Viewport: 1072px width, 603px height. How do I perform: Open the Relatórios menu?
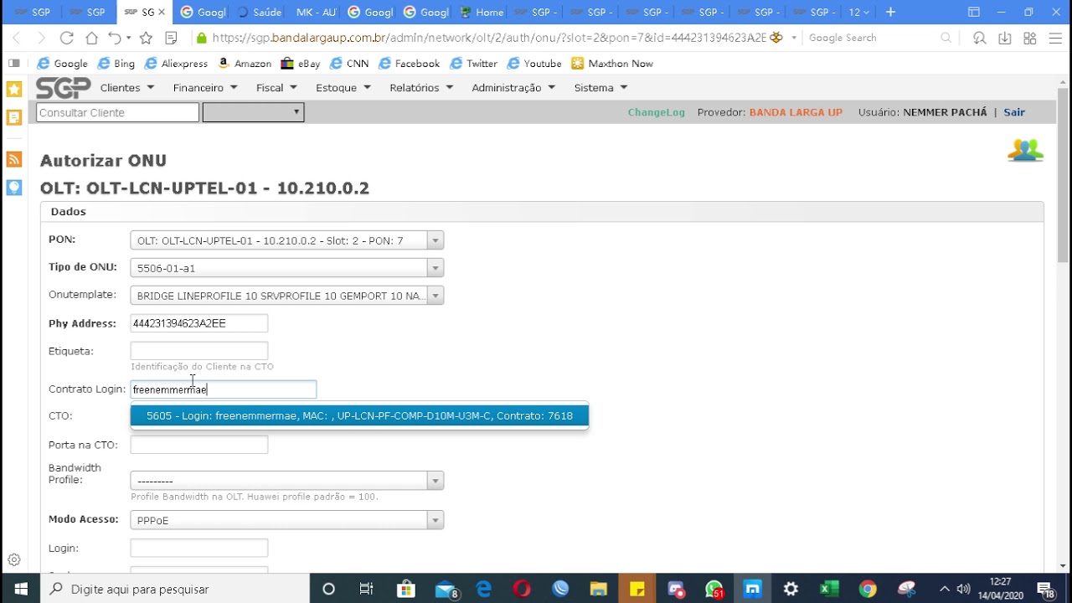(421, 88)
